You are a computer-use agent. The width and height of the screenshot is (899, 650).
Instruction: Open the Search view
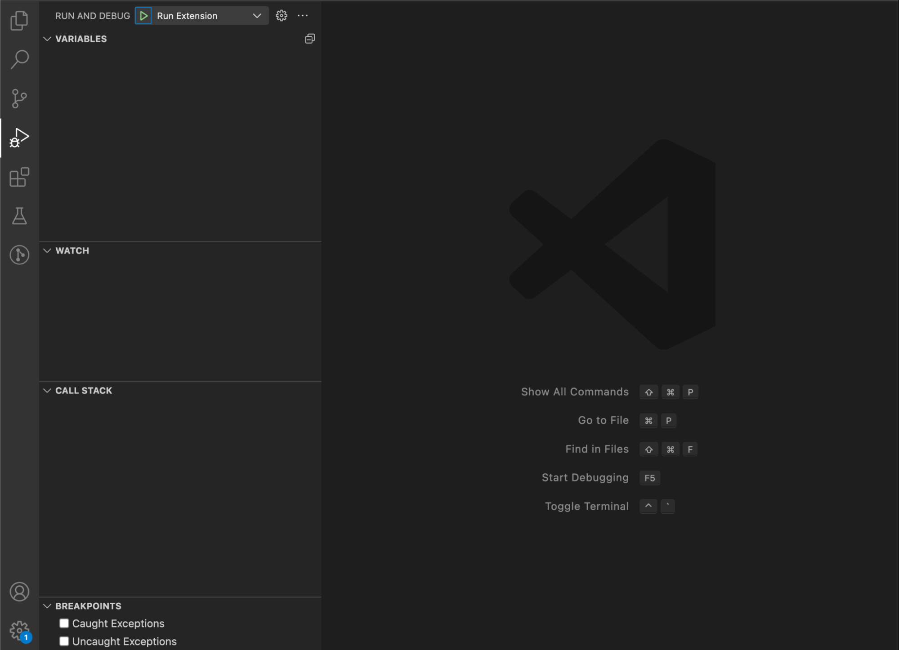tap(19, 59)
